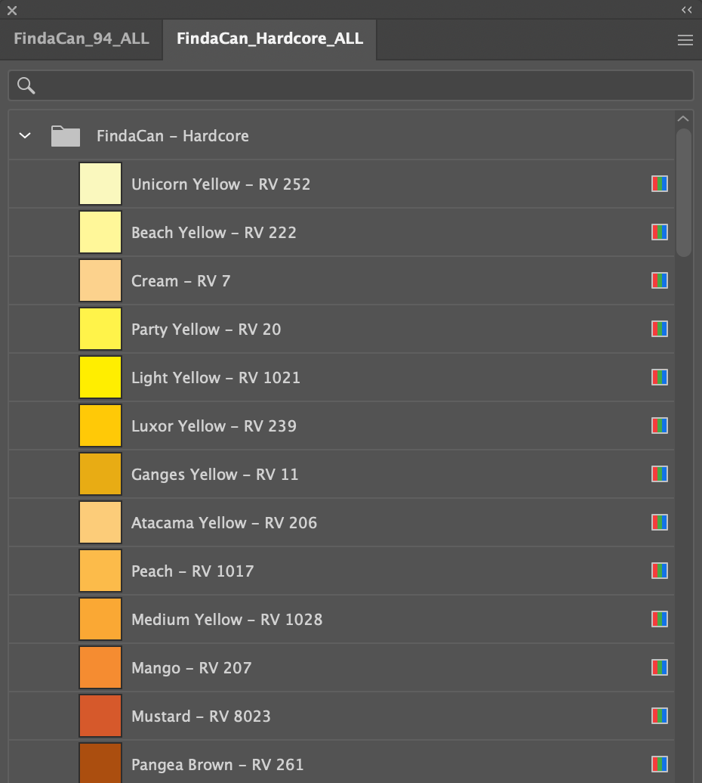Click the swatch search field
The height and width of the screenshot is (783, 702).
point(351,85)
